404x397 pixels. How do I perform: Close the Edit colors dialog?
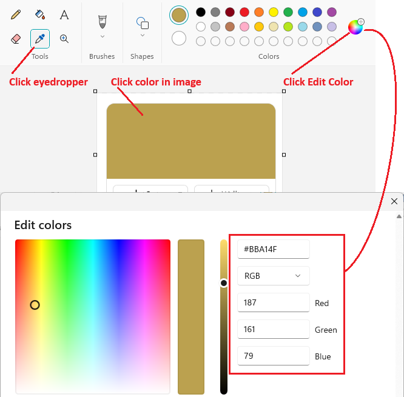(x=394, y=201)
